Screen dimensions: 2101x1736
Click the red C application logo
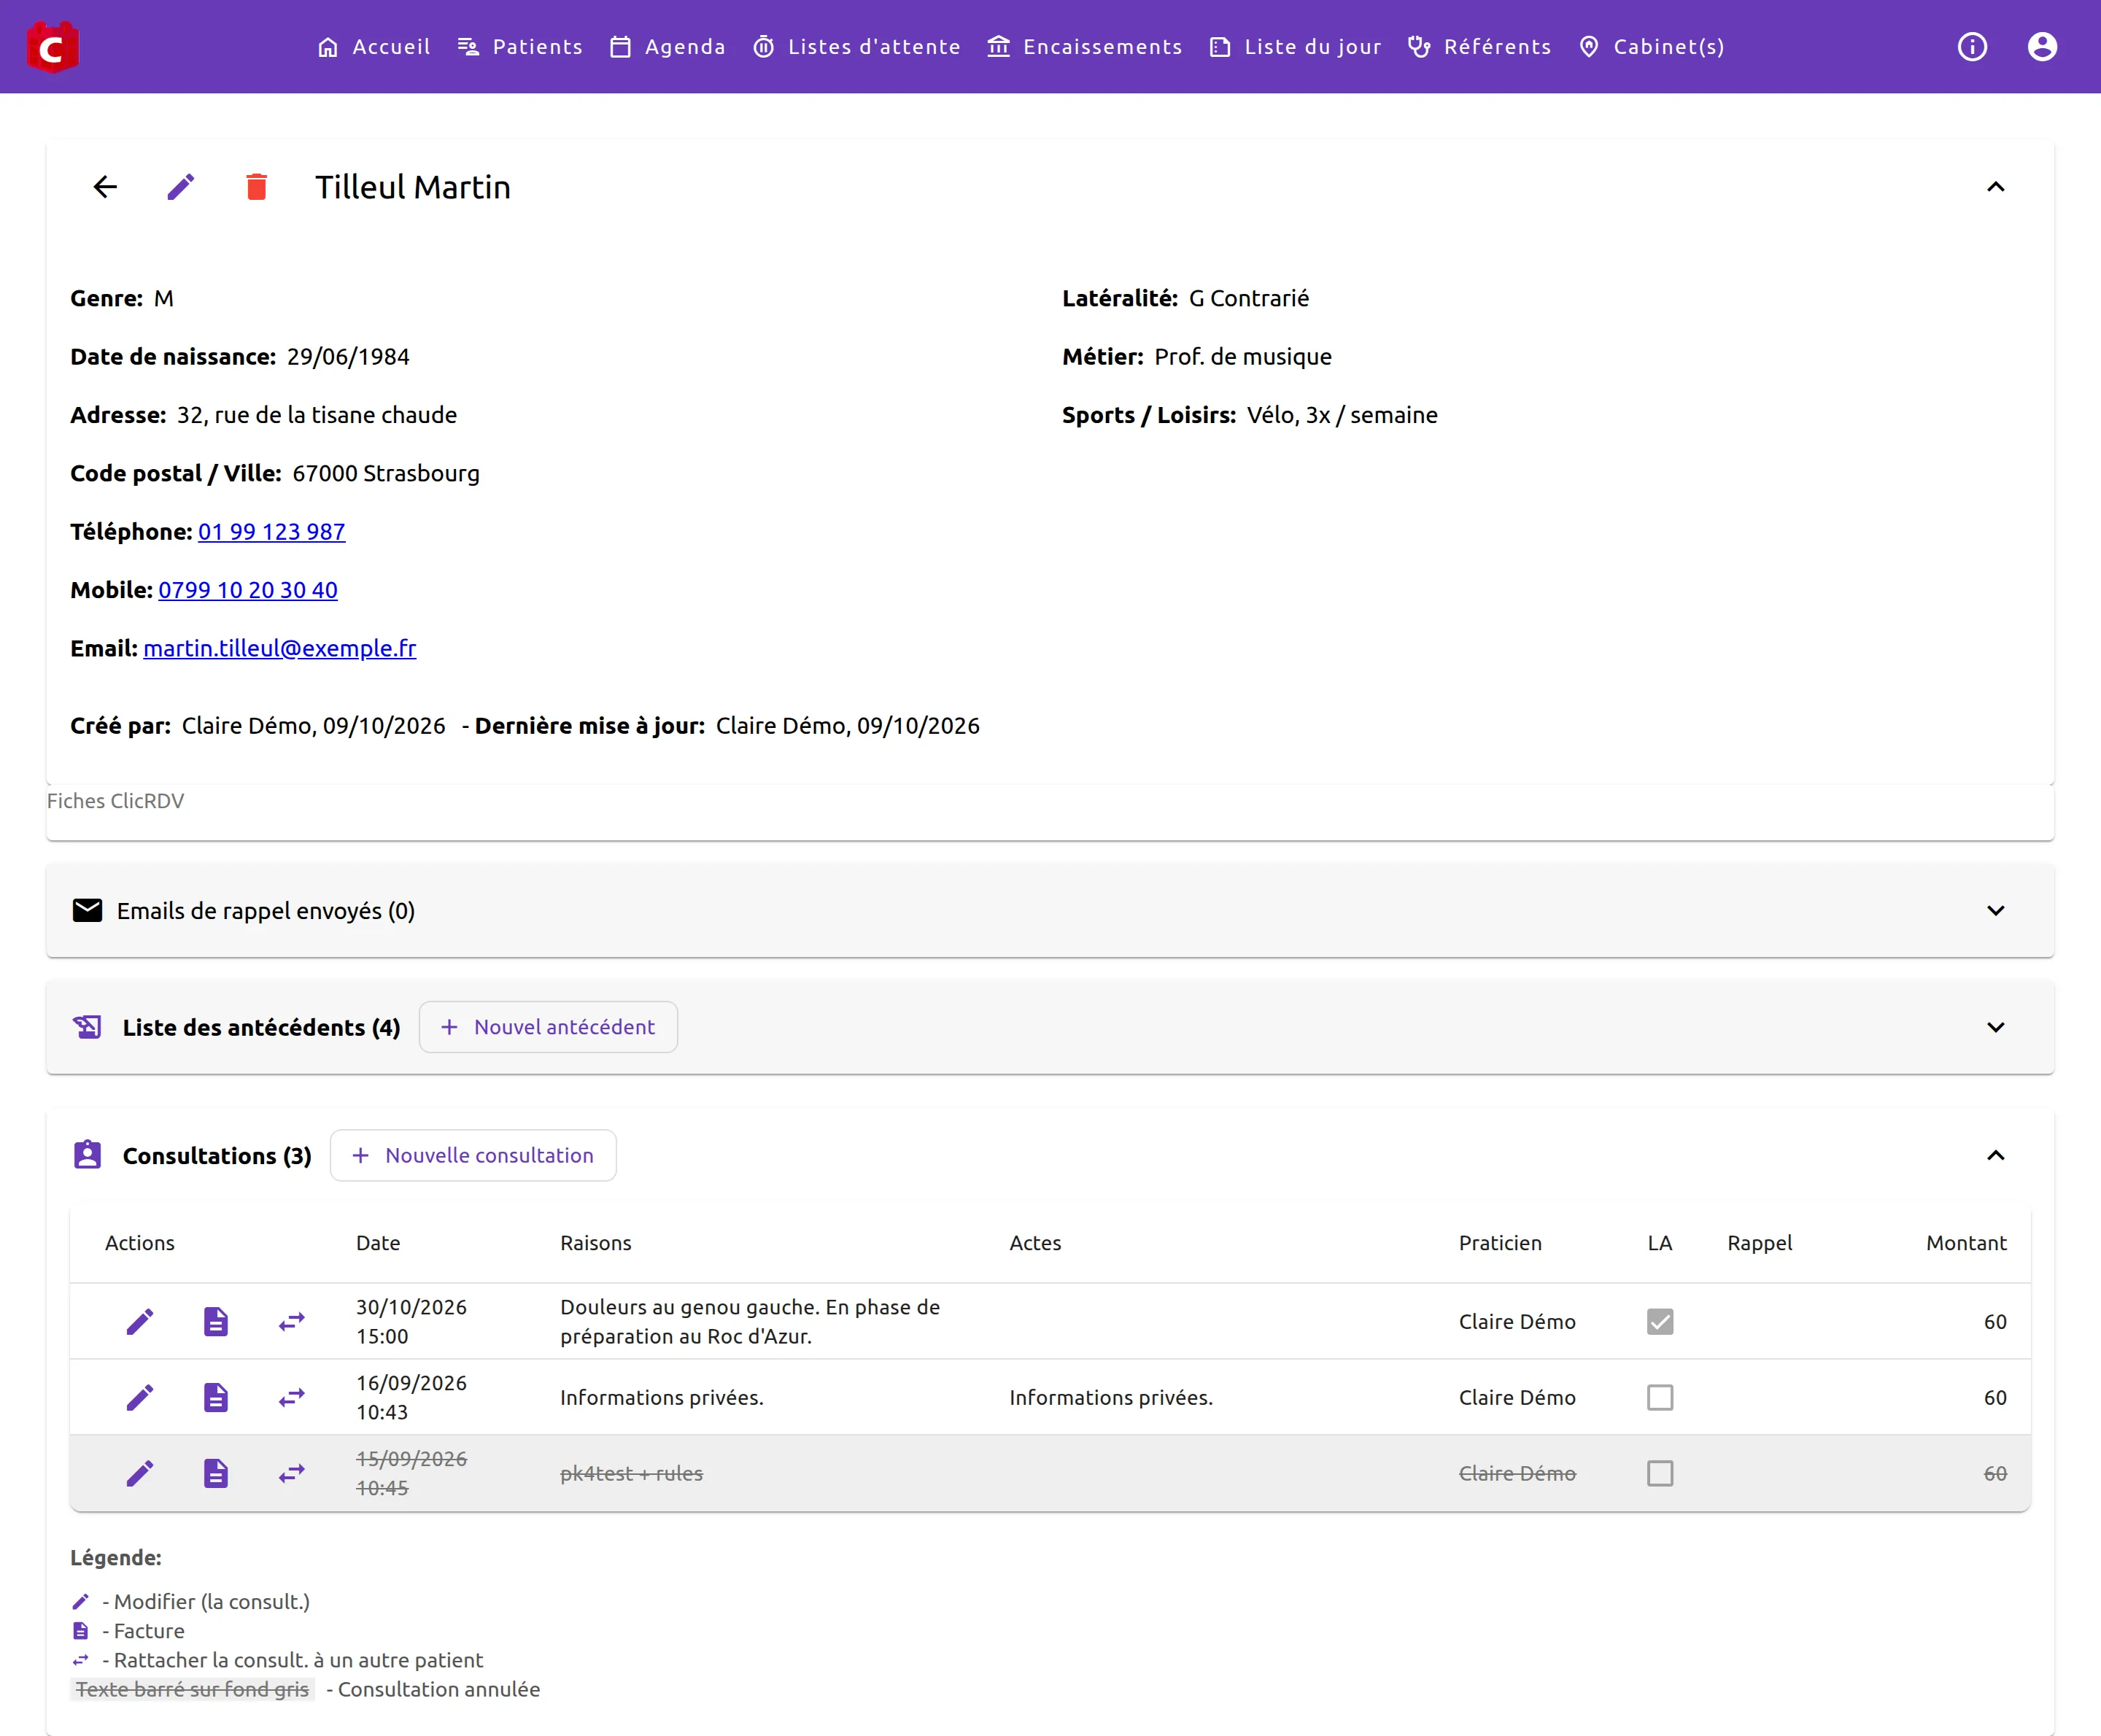tap(53, 47)
